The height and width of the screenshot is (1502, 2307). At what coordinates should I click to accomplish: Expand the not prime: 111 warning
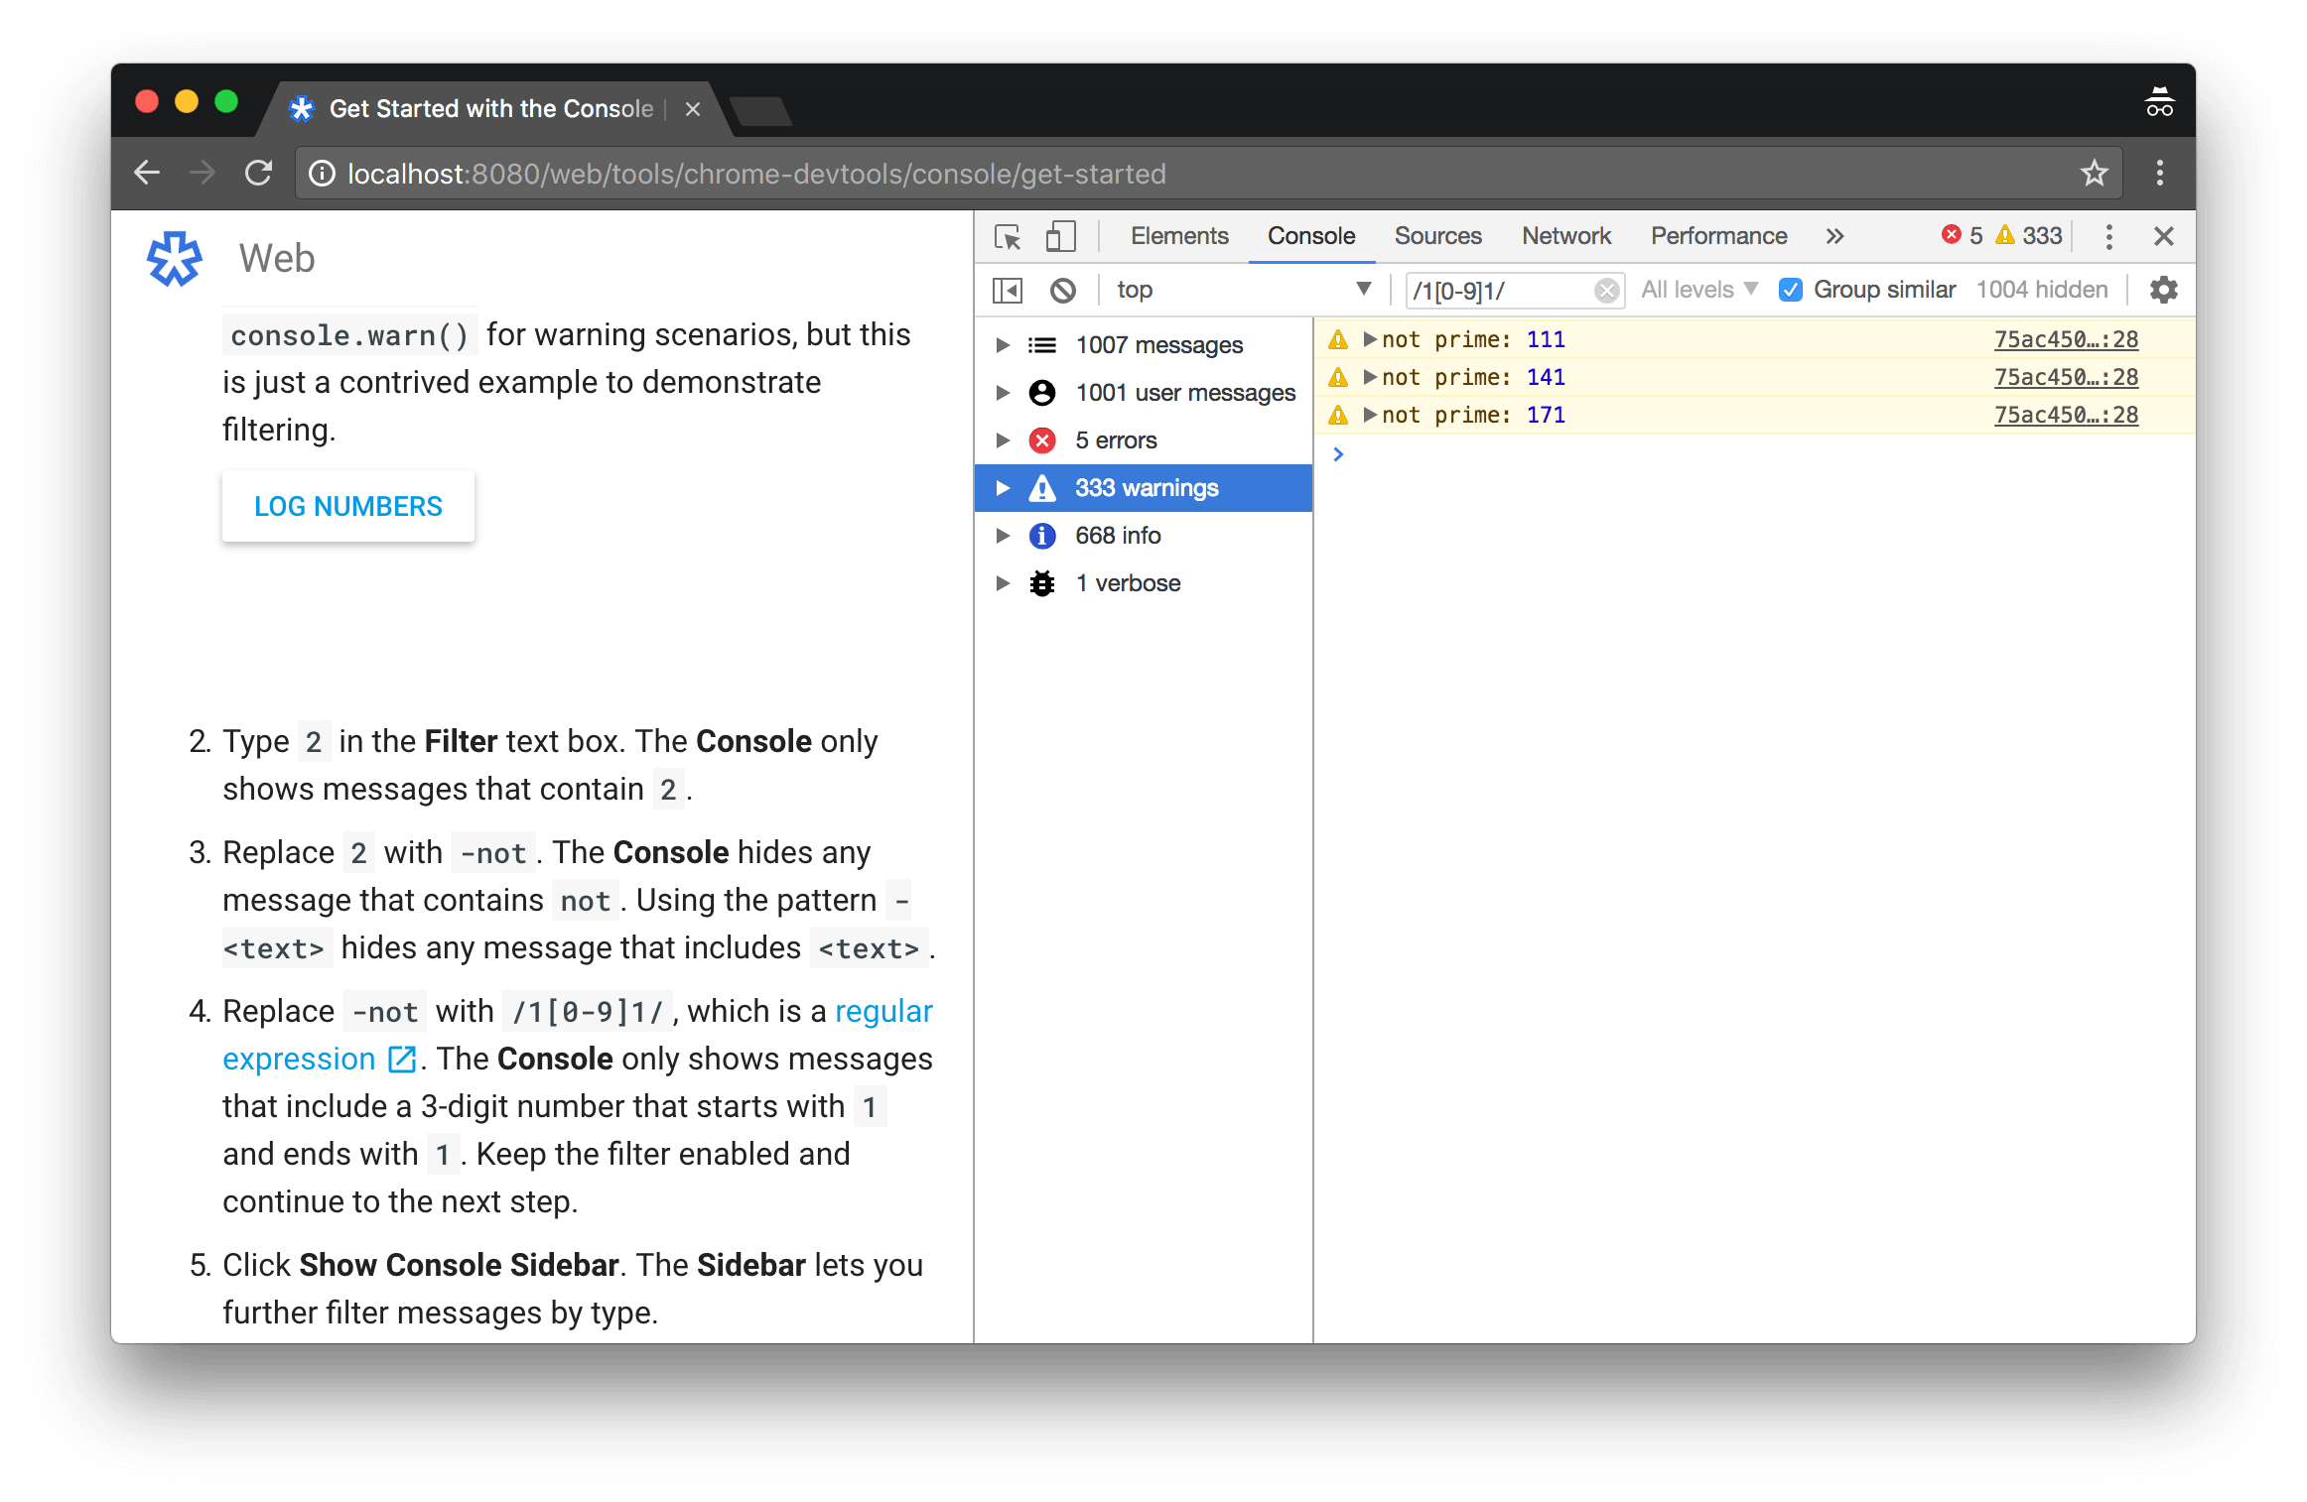tap(1369, 338)
